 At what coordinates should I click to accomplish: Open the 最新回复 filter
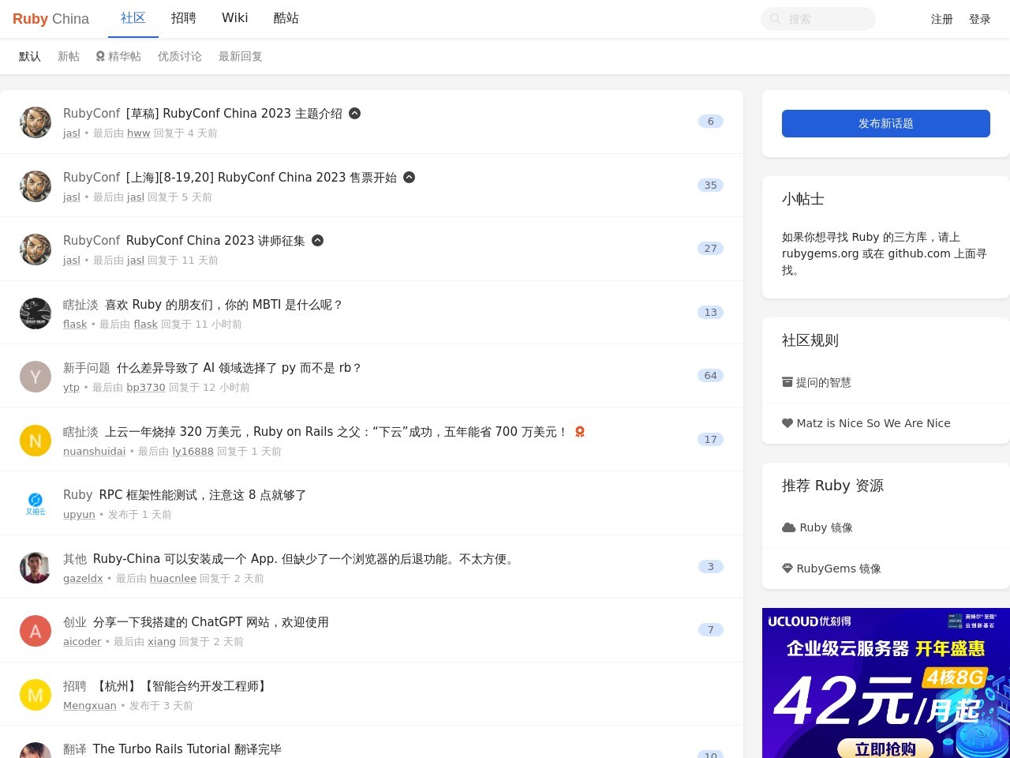point(240,56)
